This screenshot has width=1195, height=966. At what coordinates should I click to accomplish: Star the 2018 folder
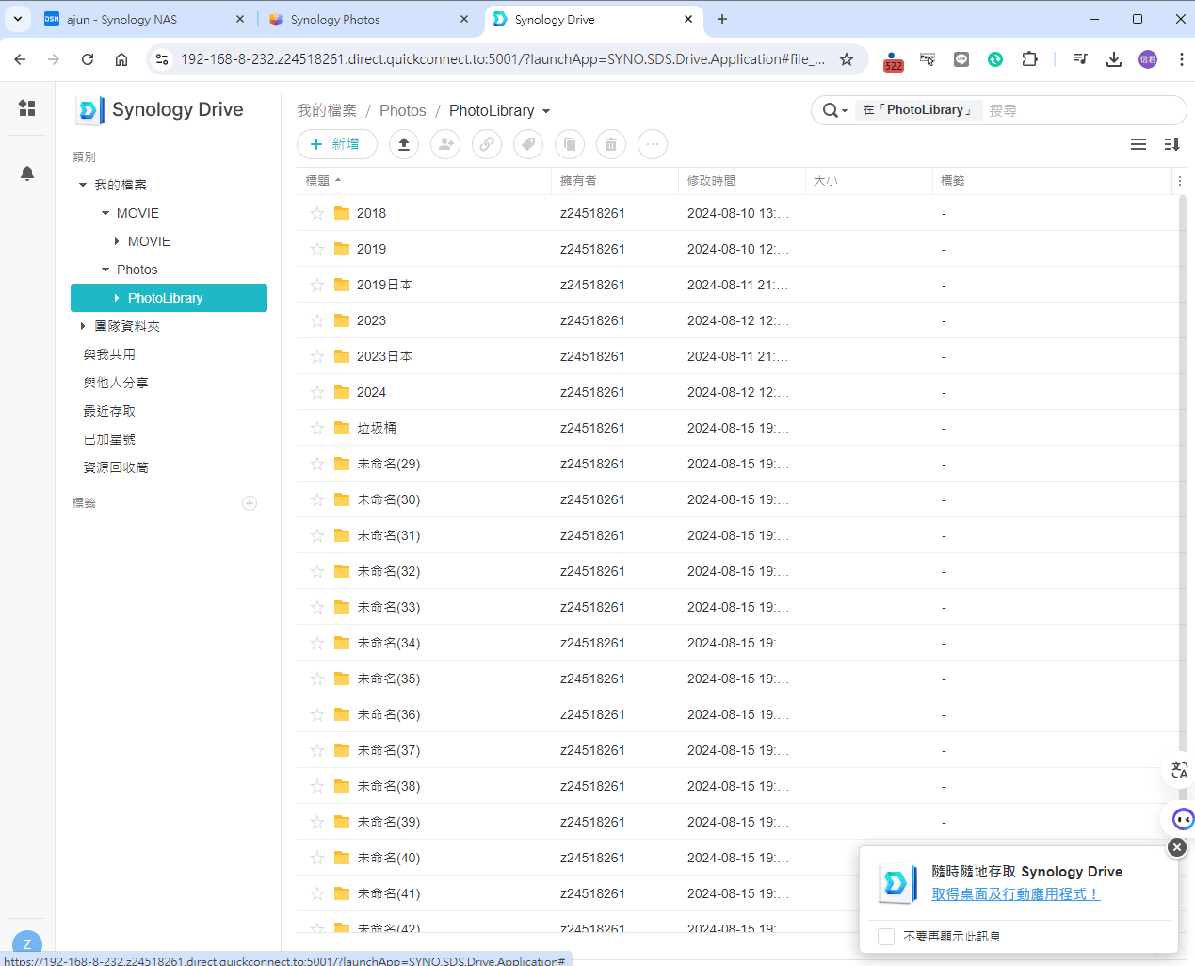(x=317, y=213)
